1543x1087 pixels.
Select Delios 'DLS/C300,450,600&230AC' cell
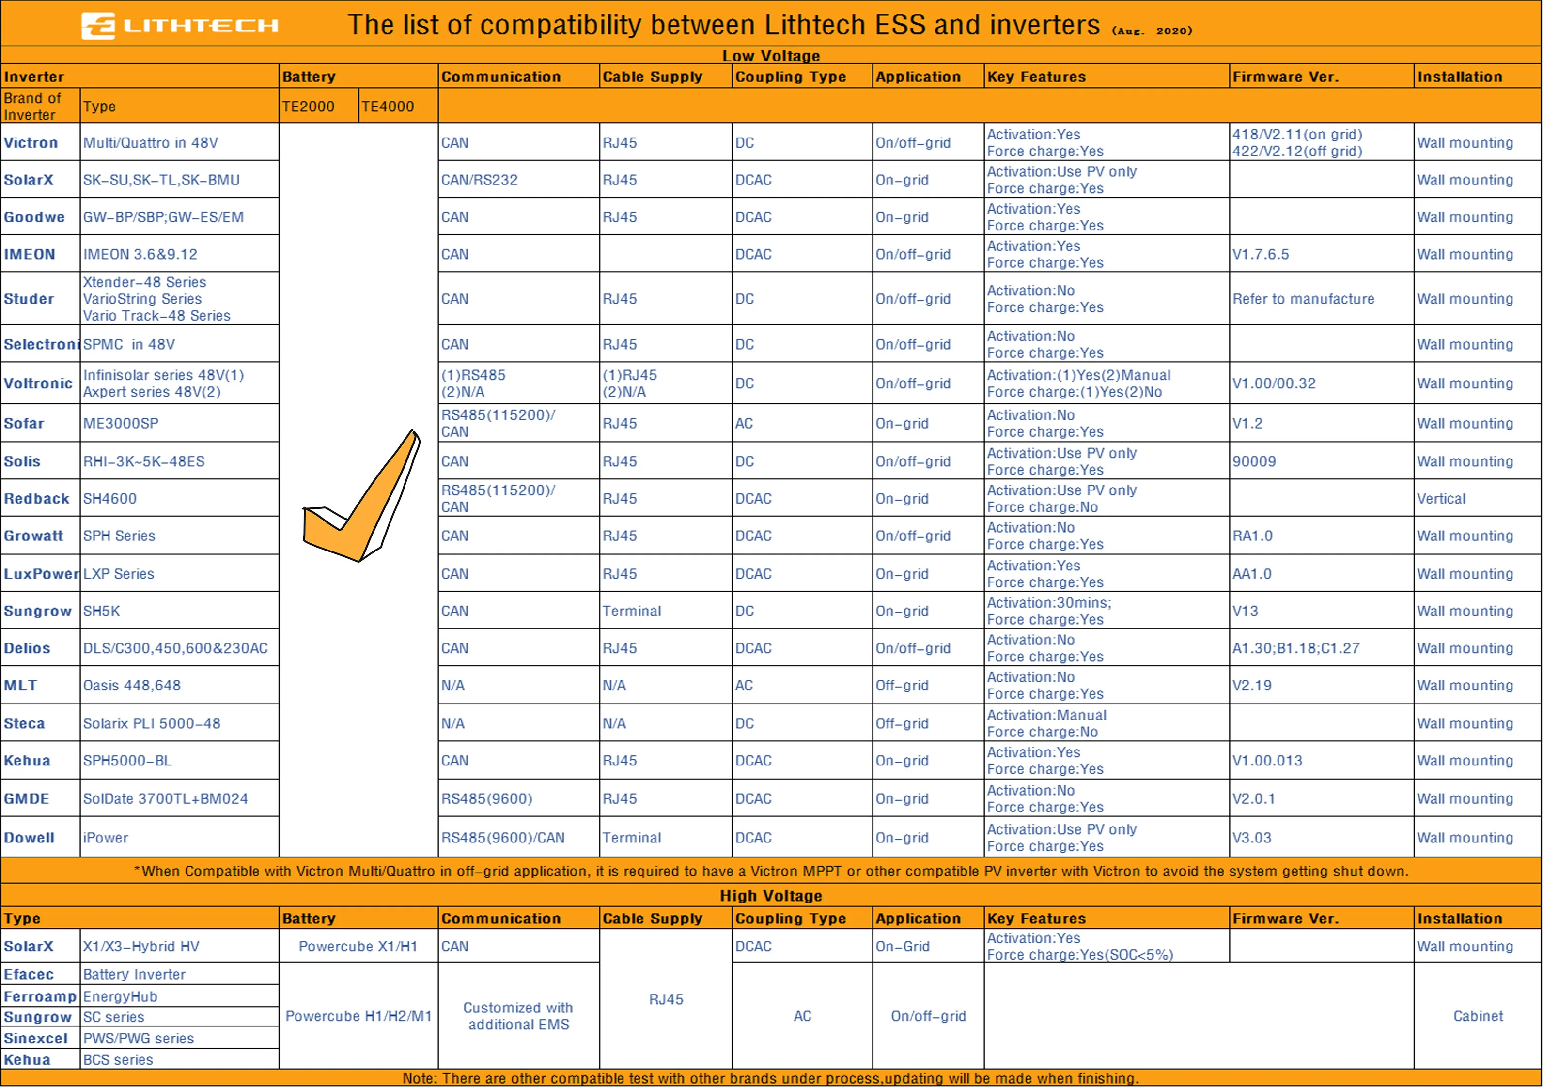click(179, 648)
